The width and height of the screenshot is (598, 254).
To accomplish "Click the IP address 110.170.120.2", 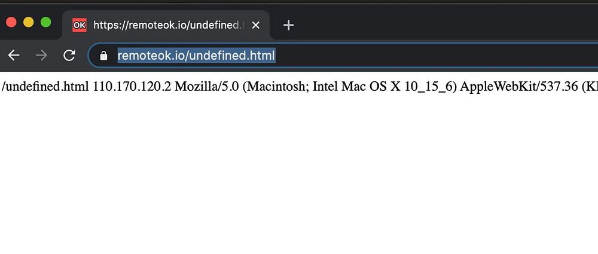I will [x=132, y=87].
